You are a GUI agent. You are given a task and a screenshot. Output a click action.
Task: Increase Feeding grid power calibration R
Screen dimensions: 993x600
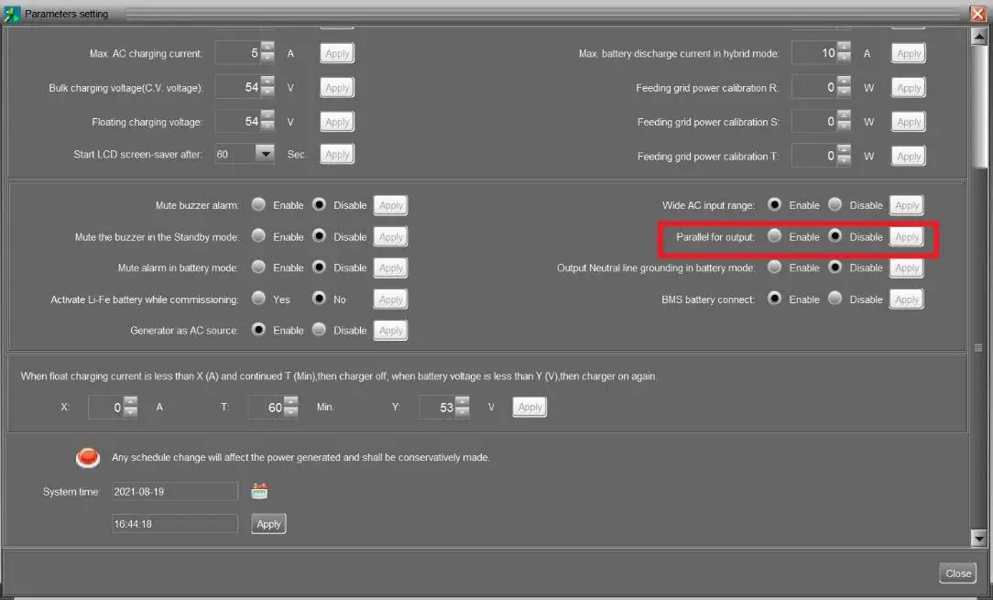click(x=844, y=82)
